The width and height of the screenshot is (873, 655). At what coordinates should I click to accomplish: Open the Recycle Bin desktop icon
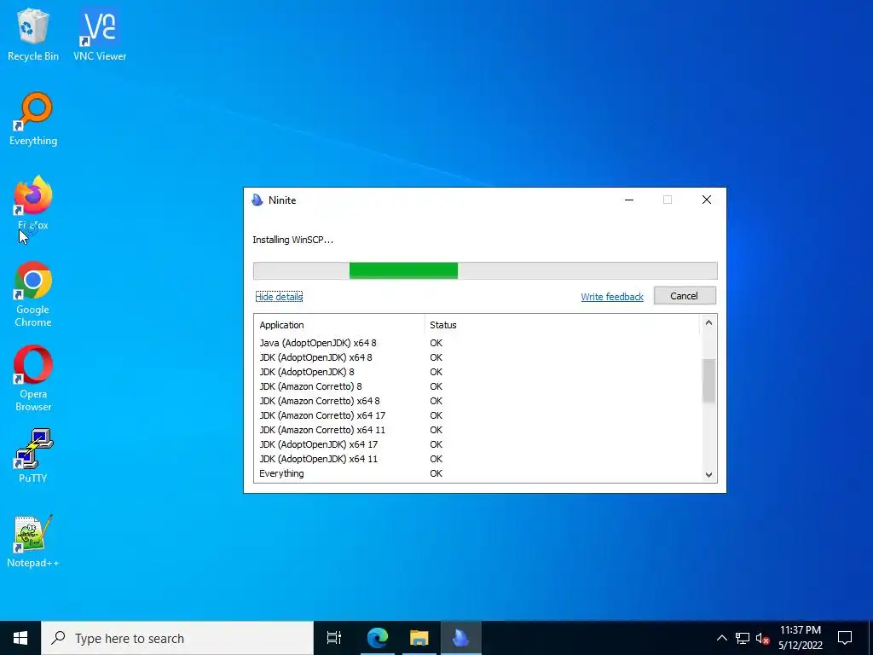(x=33, y=34)
